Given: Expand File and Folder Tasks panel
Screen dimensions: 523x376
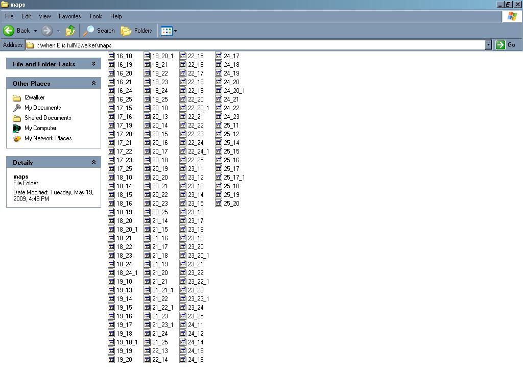Looking at the screenshot, I should coord(94,64).
